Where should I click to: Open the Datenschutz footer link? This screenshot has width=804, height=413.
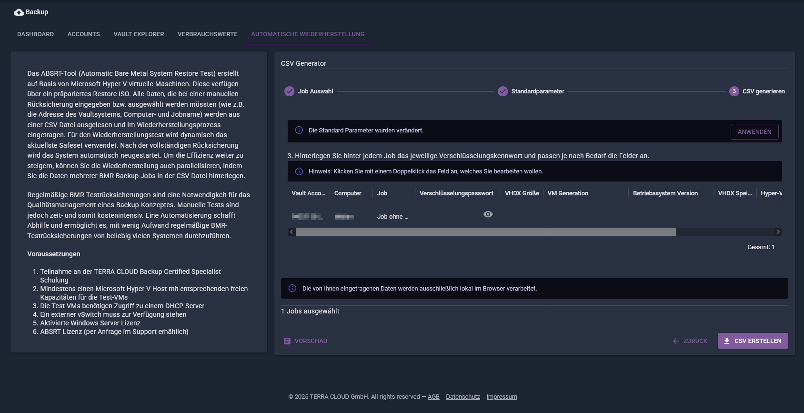click(463, 397)
